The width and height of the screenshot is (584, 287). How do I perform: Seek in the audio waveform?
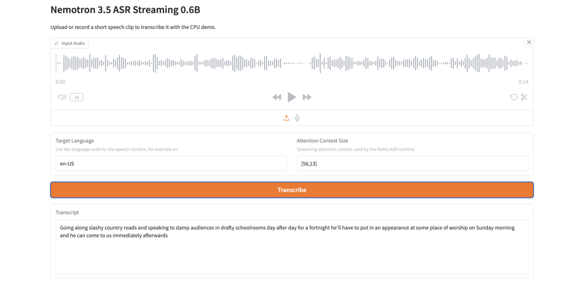[292, 63]
